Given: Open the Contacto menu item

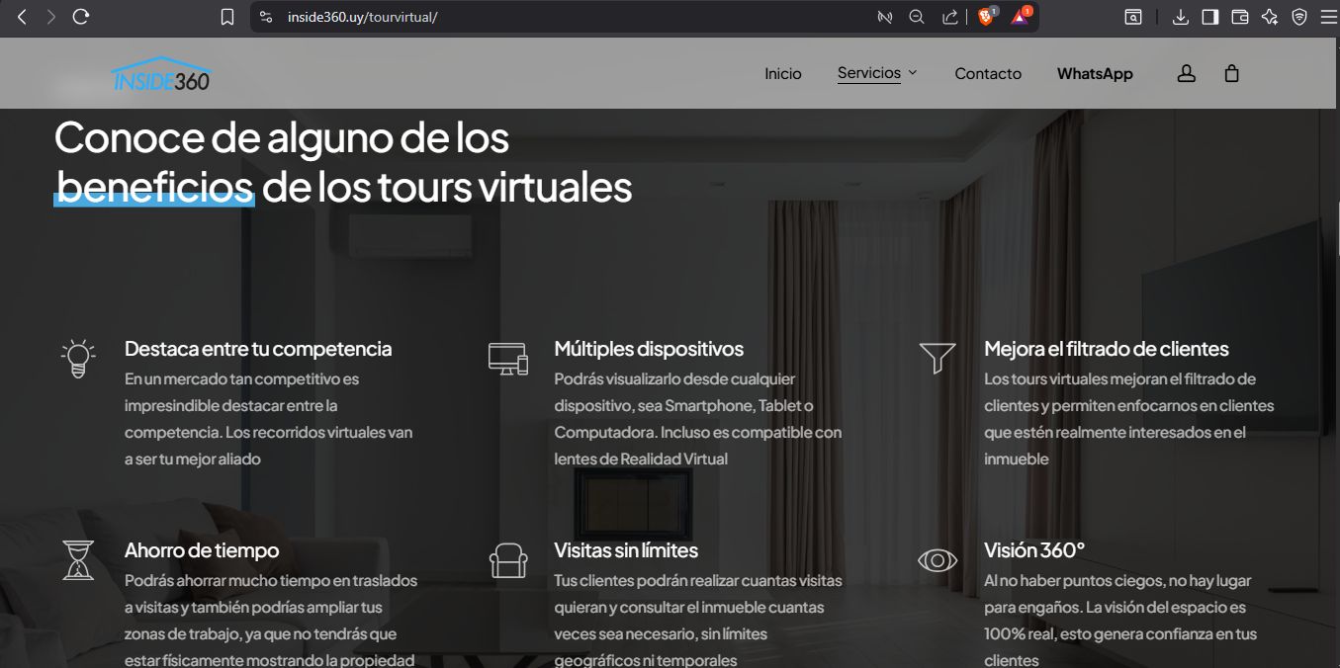Looking at the screenshot, I should 987,74.
